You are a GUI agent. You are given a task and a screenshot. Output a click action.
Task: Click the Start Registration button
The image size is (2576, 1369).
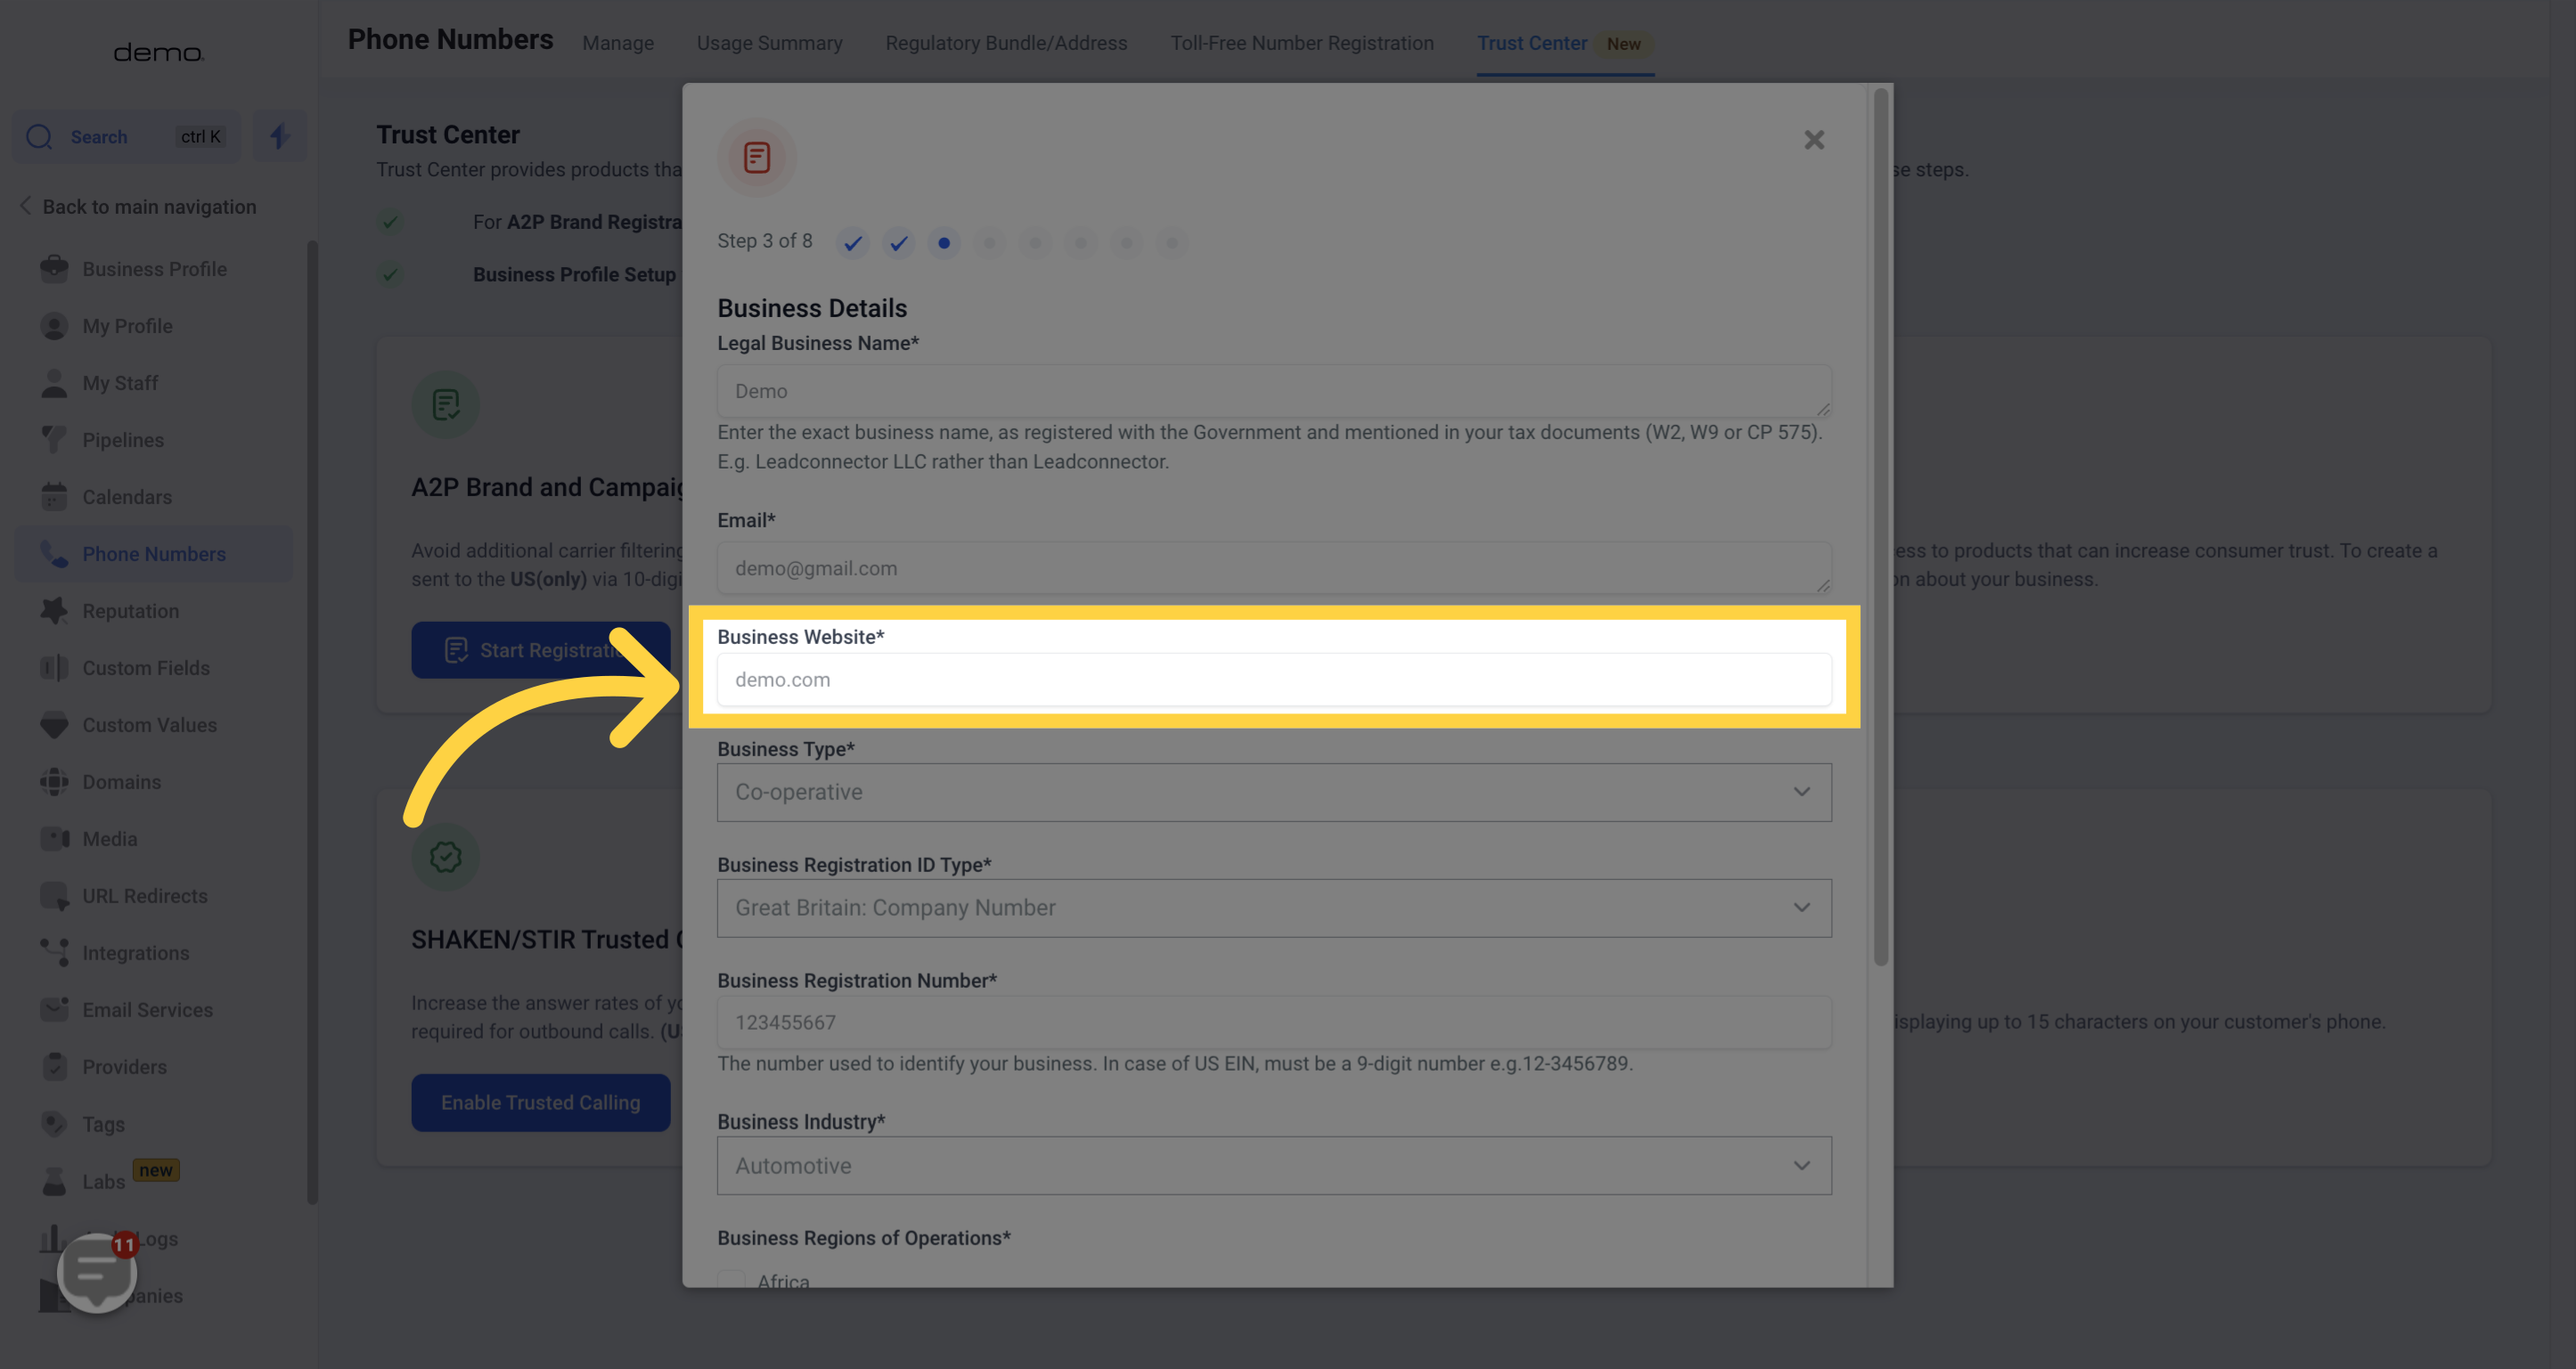(541, 650)
